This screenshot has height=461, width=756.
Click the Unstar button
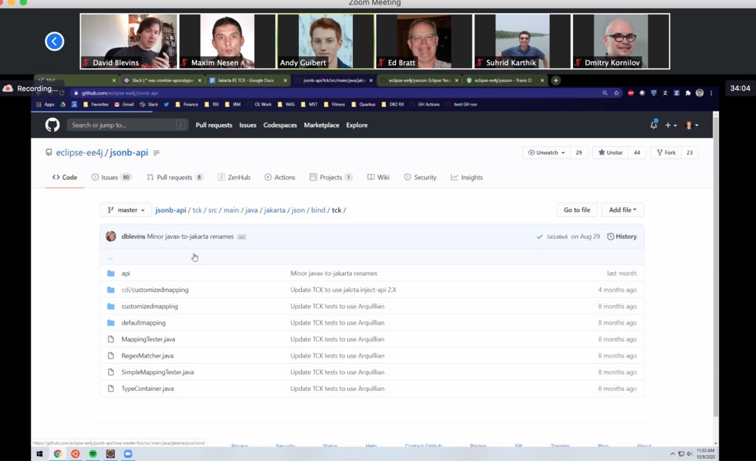click(x=611, y=153)
